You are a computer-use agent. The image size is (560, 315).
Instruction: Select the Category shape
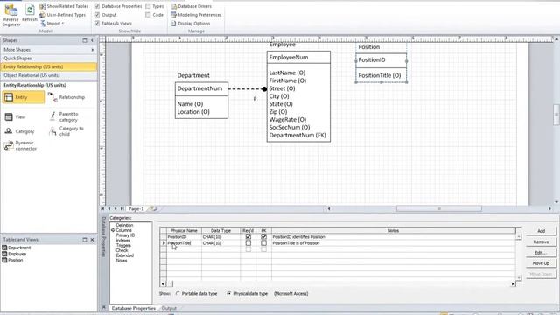coord(19,131)
